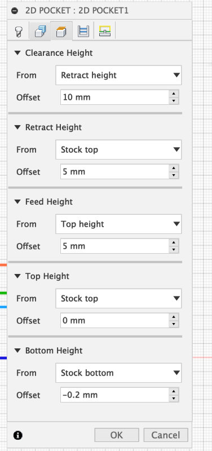Collapse the dialog with the minus icon
The image size is (212, 451).
click(15, 11)
